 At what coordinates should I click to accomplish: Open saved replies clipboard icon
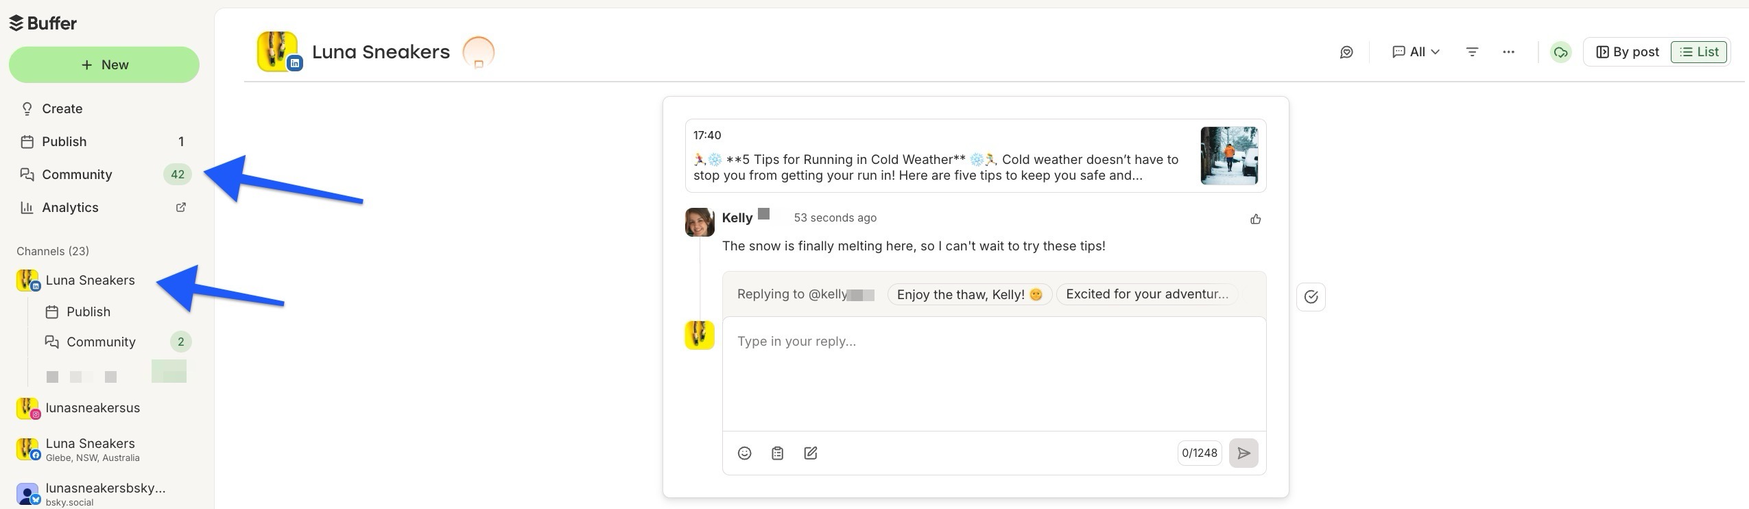click(777, 453)
